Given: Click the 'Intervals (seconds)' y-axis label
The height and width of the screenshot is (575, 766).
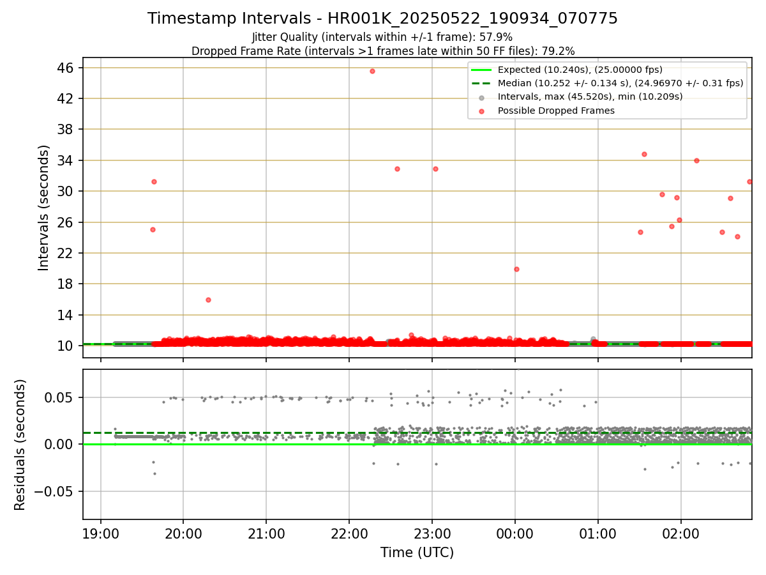Looking at the screenshot, I should 43,208.
